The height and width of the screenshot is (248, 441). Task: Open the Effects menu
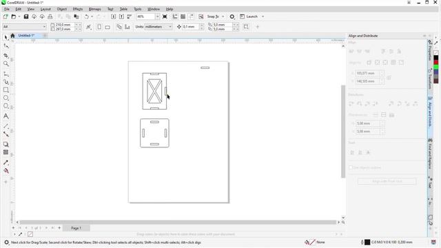pyautogui.click(x=78, y=9)
